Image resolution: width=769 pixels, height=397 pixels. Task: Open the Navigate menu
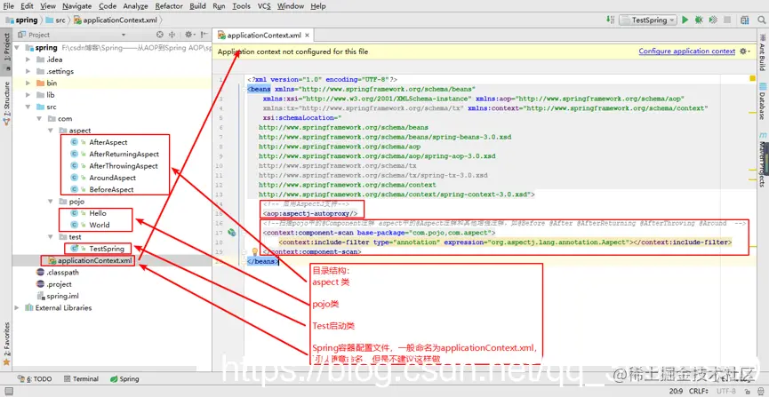pyautogui.click(x=77, y=6)
